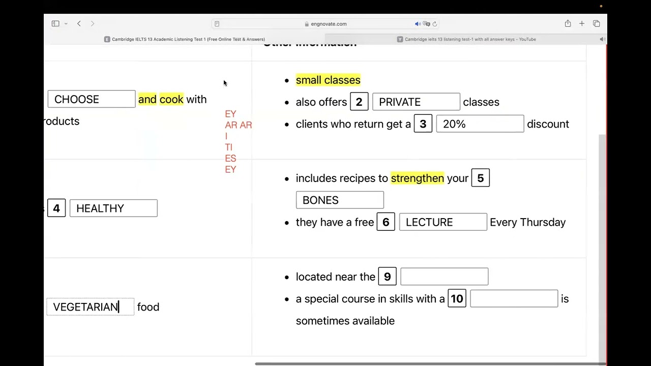Click the question number 5 box
Screen dimensions: 651x366
point(481,178)
